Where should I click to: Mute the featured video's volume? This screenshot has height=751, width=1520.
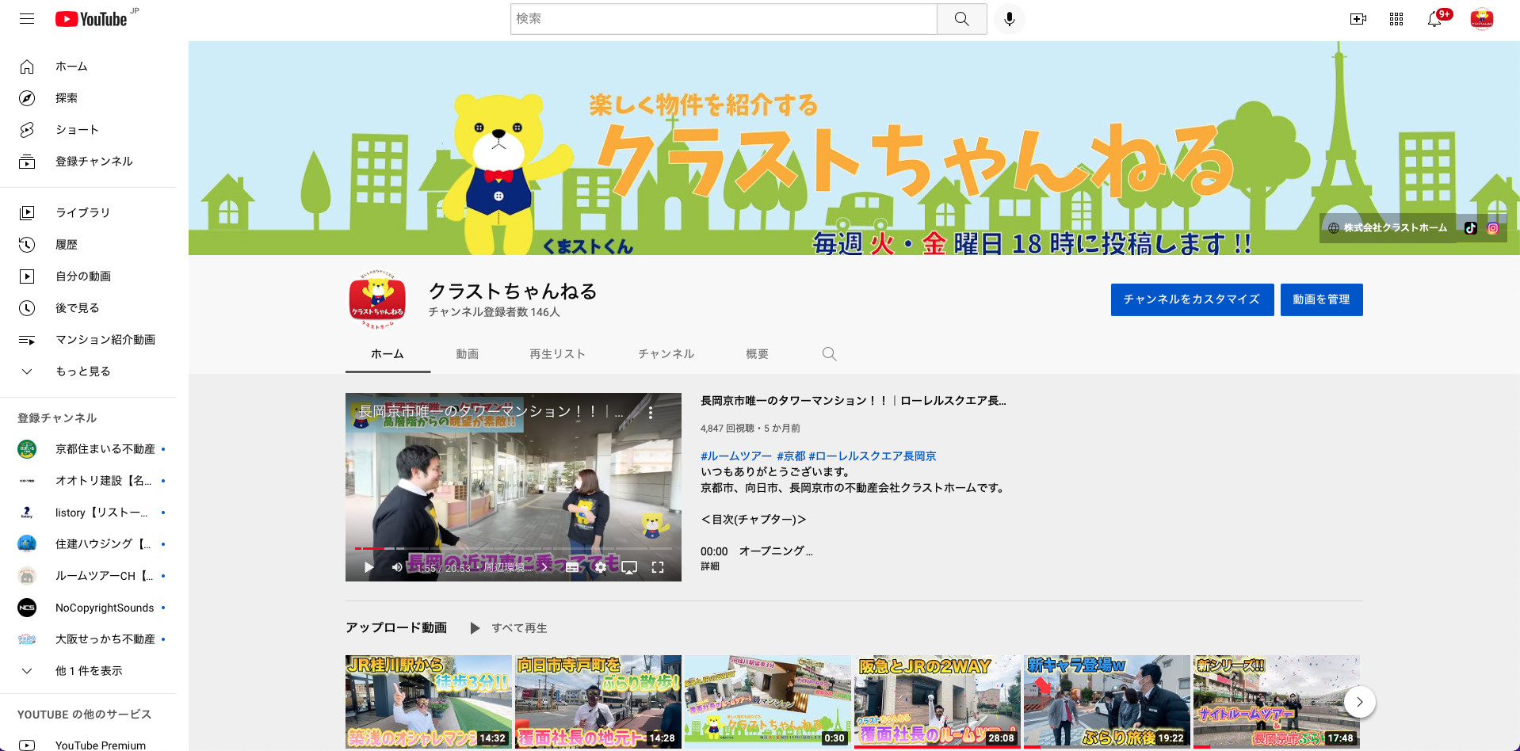(x=397, y=567)
